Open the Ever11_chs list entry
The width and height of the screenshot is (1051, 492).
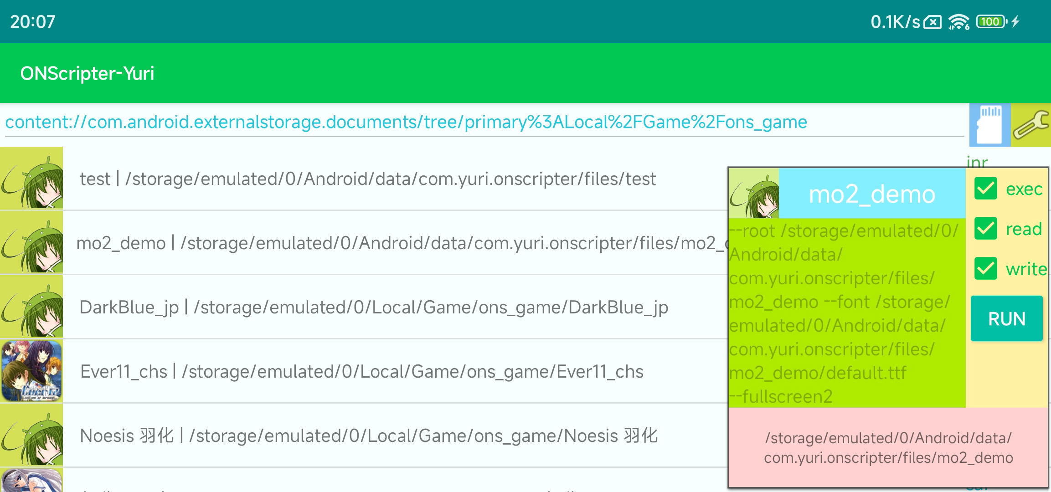pyautogui.click(x=361, y=372)
